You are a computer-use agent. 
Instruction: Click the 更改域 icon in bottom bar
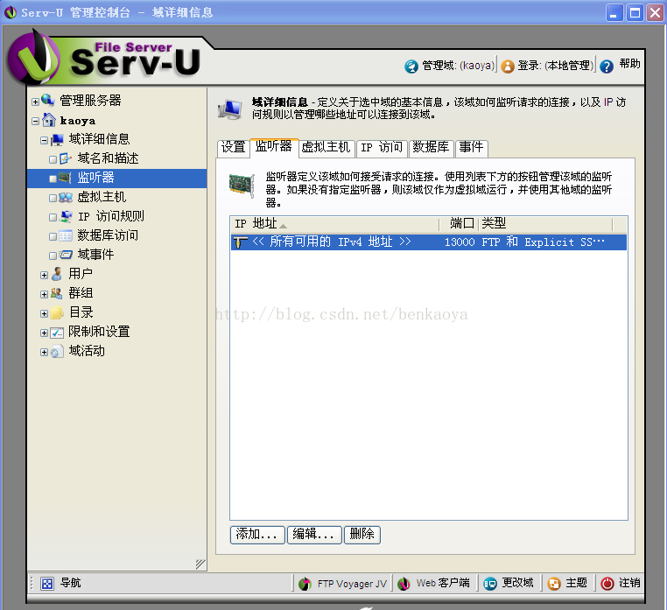(490, 584)
